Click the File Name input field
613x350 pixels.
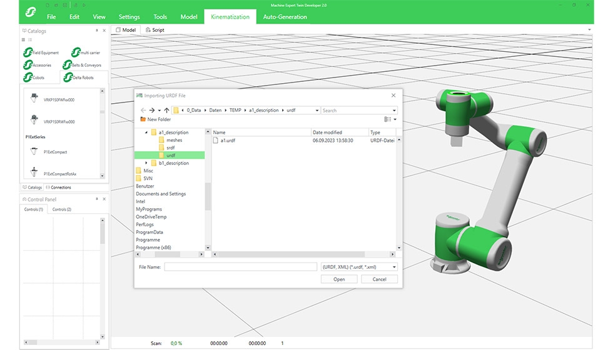pyautogui.click(x=240, y=267)
